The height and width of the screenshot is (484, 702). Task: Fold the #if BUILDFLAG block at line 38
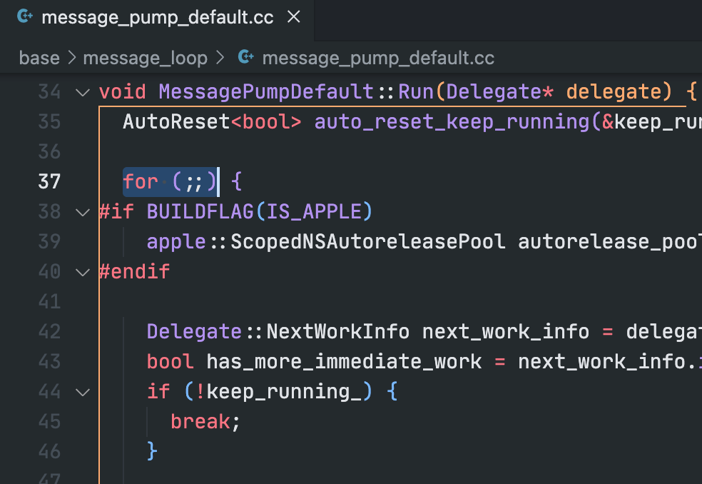83,212
